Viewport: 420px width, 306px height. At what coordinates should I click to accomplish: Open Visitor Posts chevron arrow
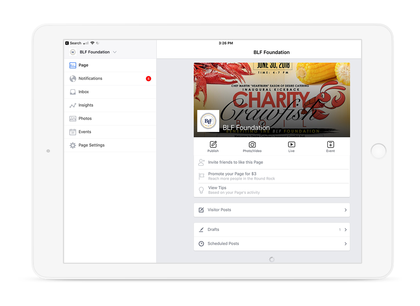[x=346, y=210]
